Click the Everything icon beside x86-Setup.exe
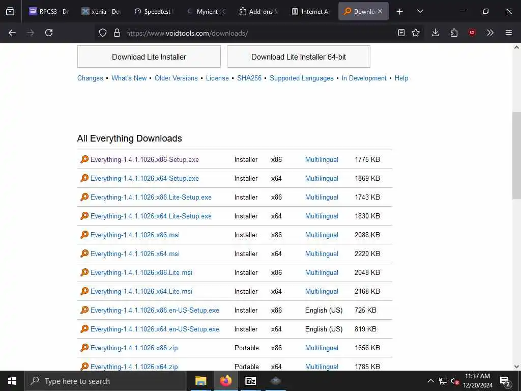 tap(84, 159)
